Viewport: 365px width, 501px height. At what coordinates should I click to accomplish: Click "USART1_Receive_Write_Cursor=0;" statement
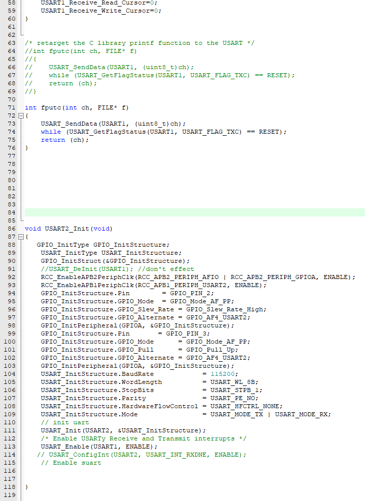pyautogui.click(x=101, y=11)
